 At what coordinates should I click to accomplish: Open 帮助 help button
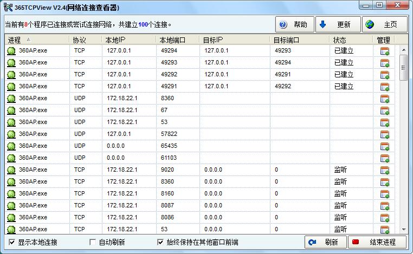coord(295,24)
